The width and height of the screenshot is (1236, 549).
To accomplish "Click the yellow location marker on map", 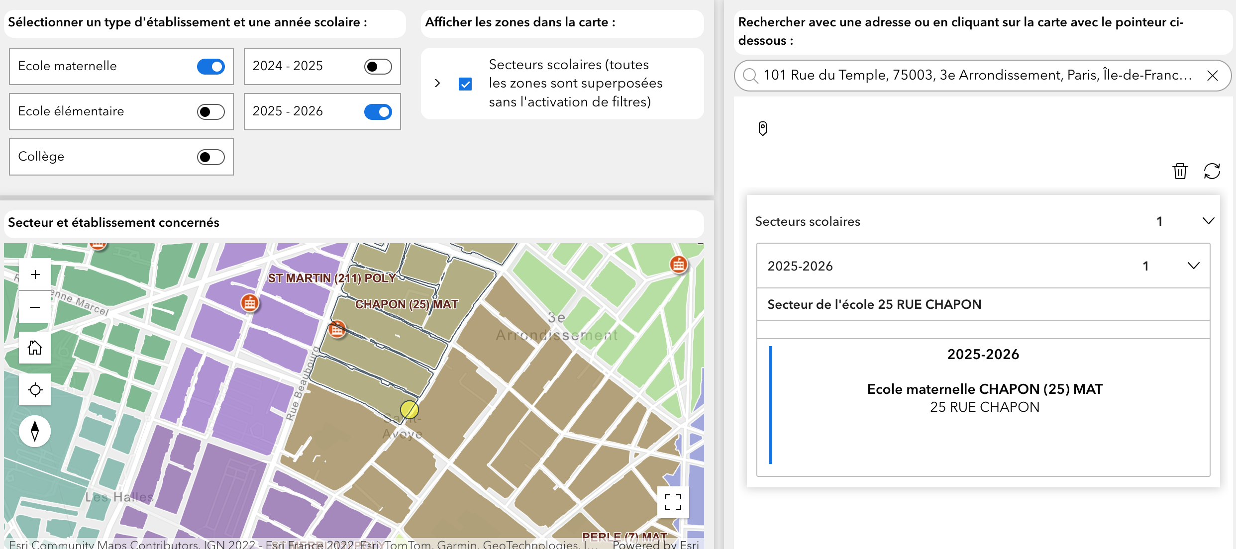I will [x=409, y=410].
